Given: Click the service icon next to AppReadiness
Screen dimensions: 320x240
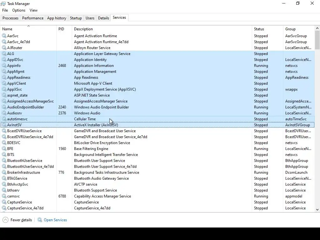Looking at the screenshot, I should click(x=4, y=77).
